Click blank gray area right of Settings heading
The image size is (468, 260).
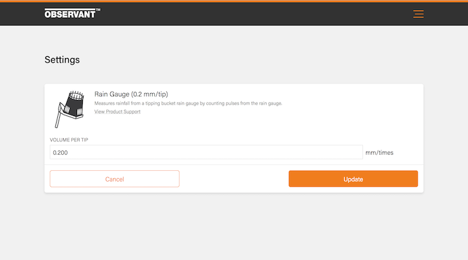click(x=255, y=60)
